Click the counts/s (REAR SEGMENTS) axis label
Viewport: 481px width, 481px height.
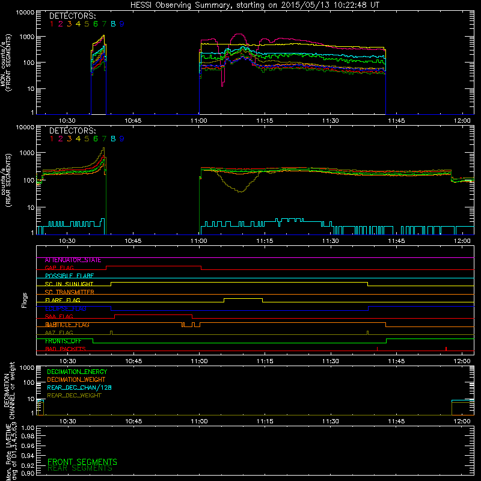coord(5,180)
